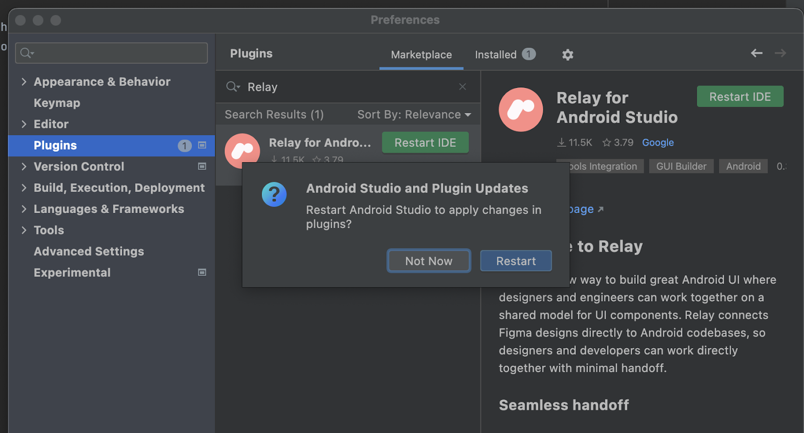Select Keymap in the settings tree
The image size is (804, 433).
[x=112, y=103]
